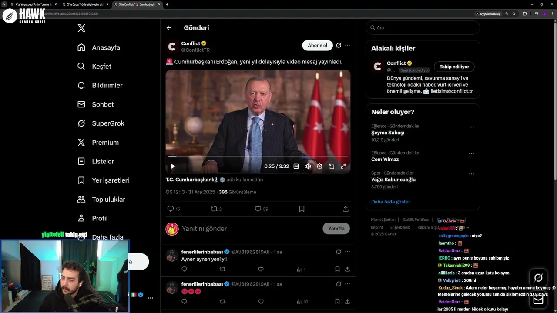The height and width of the screenshot is (313, 557).
Task: Bookmark this page with the star icon
Action: tap(514, 13)
